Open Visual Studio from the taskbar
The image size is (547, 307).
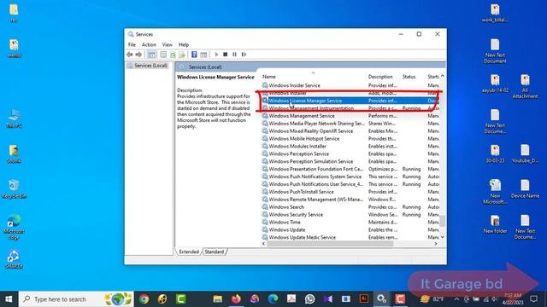(x=328, y=299)
